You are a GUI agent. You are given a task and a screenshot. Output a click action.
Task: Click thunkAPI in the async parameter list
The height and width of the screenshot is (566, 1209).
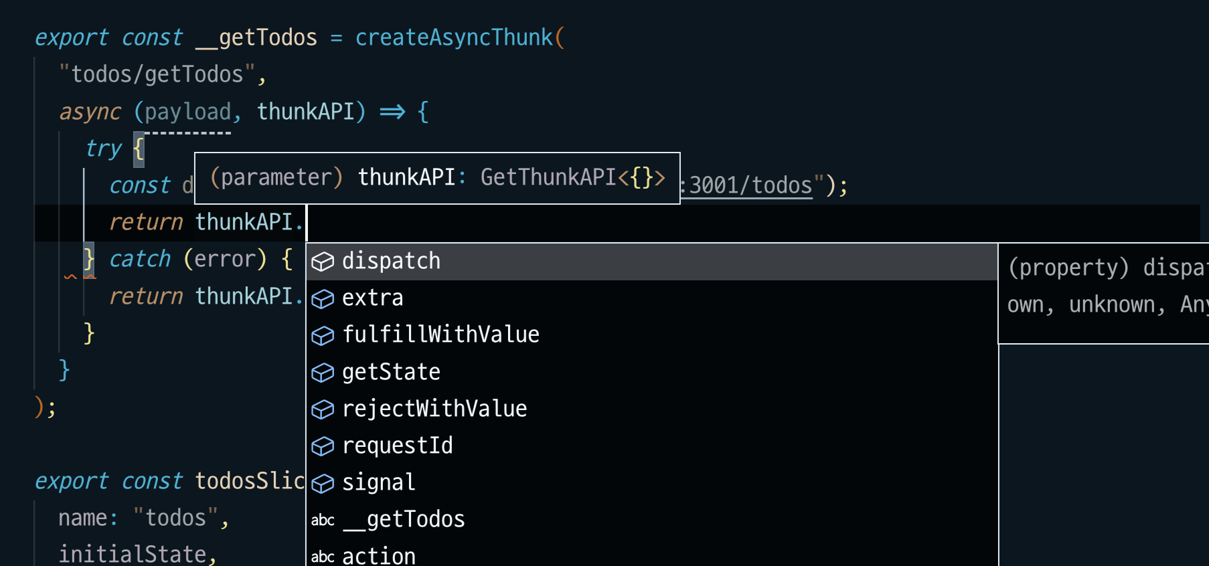tap(305, 112)
